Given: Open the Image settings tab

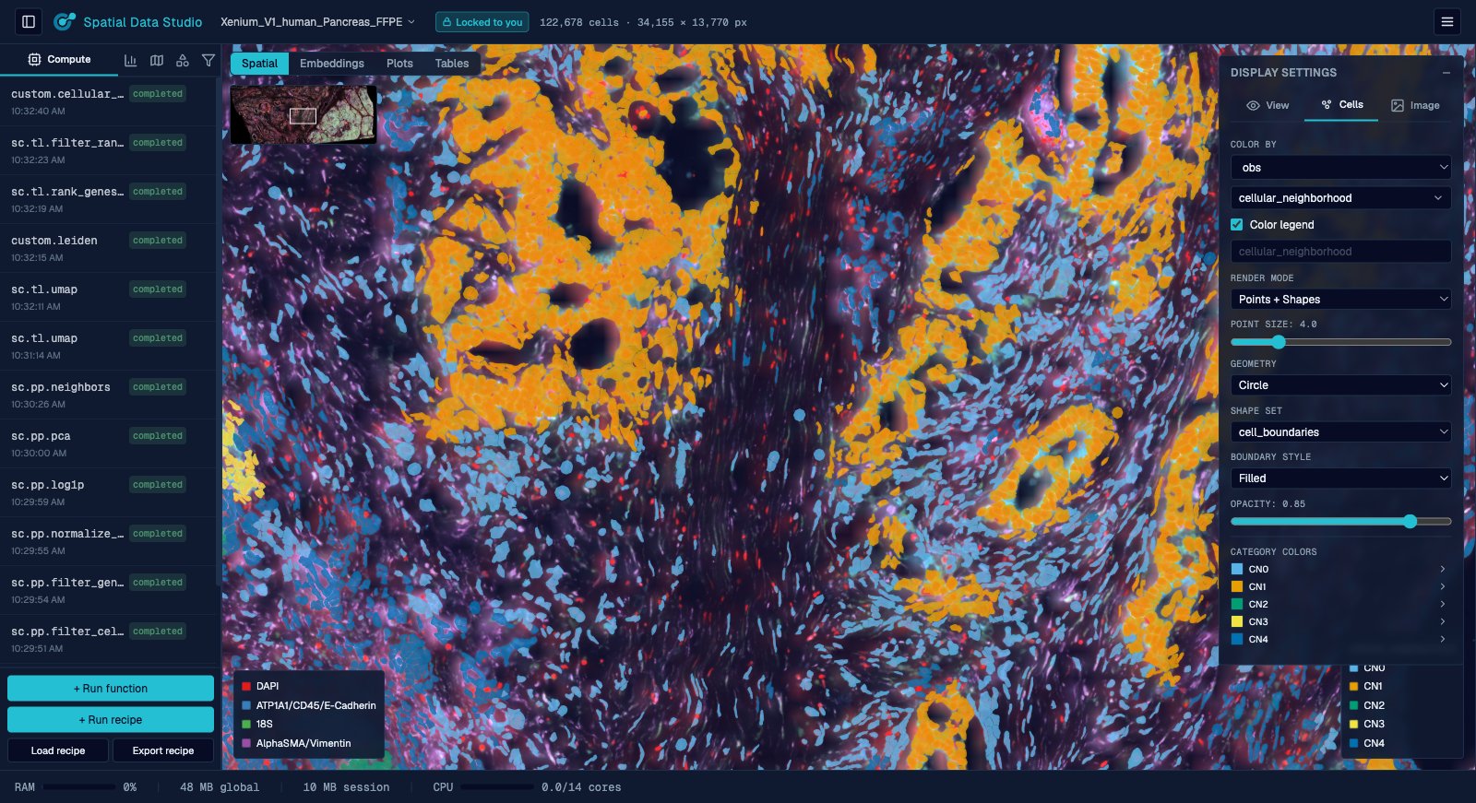Looking at the screenshot, I should (x=1415, y=105).
